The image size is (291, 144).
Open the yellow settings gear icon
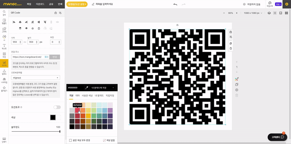pos(287,4)
